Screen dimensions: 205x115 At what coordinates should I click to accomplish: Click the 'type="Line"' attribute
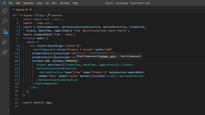(x=73, y=72)
